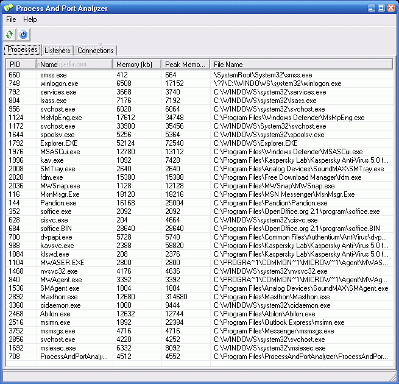The image size is (399, 384).
Task: Select the kav.exe process name
Action: pyautogui.click(x=52, y=160)
